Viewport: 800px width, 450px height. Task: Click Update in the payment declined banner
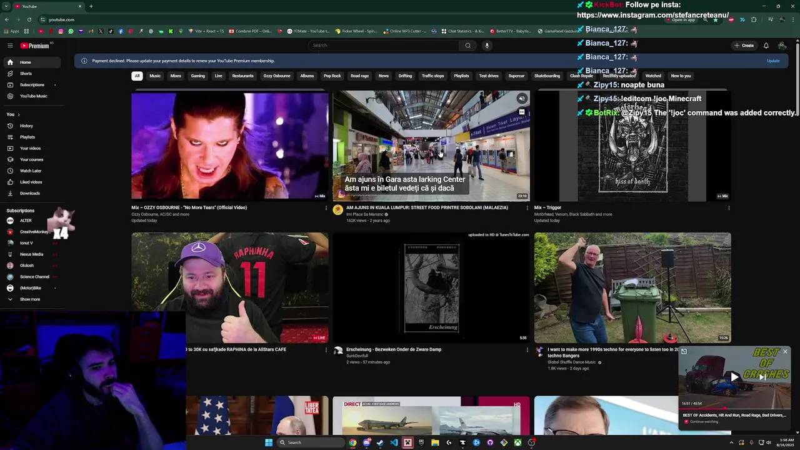(773, 61)
